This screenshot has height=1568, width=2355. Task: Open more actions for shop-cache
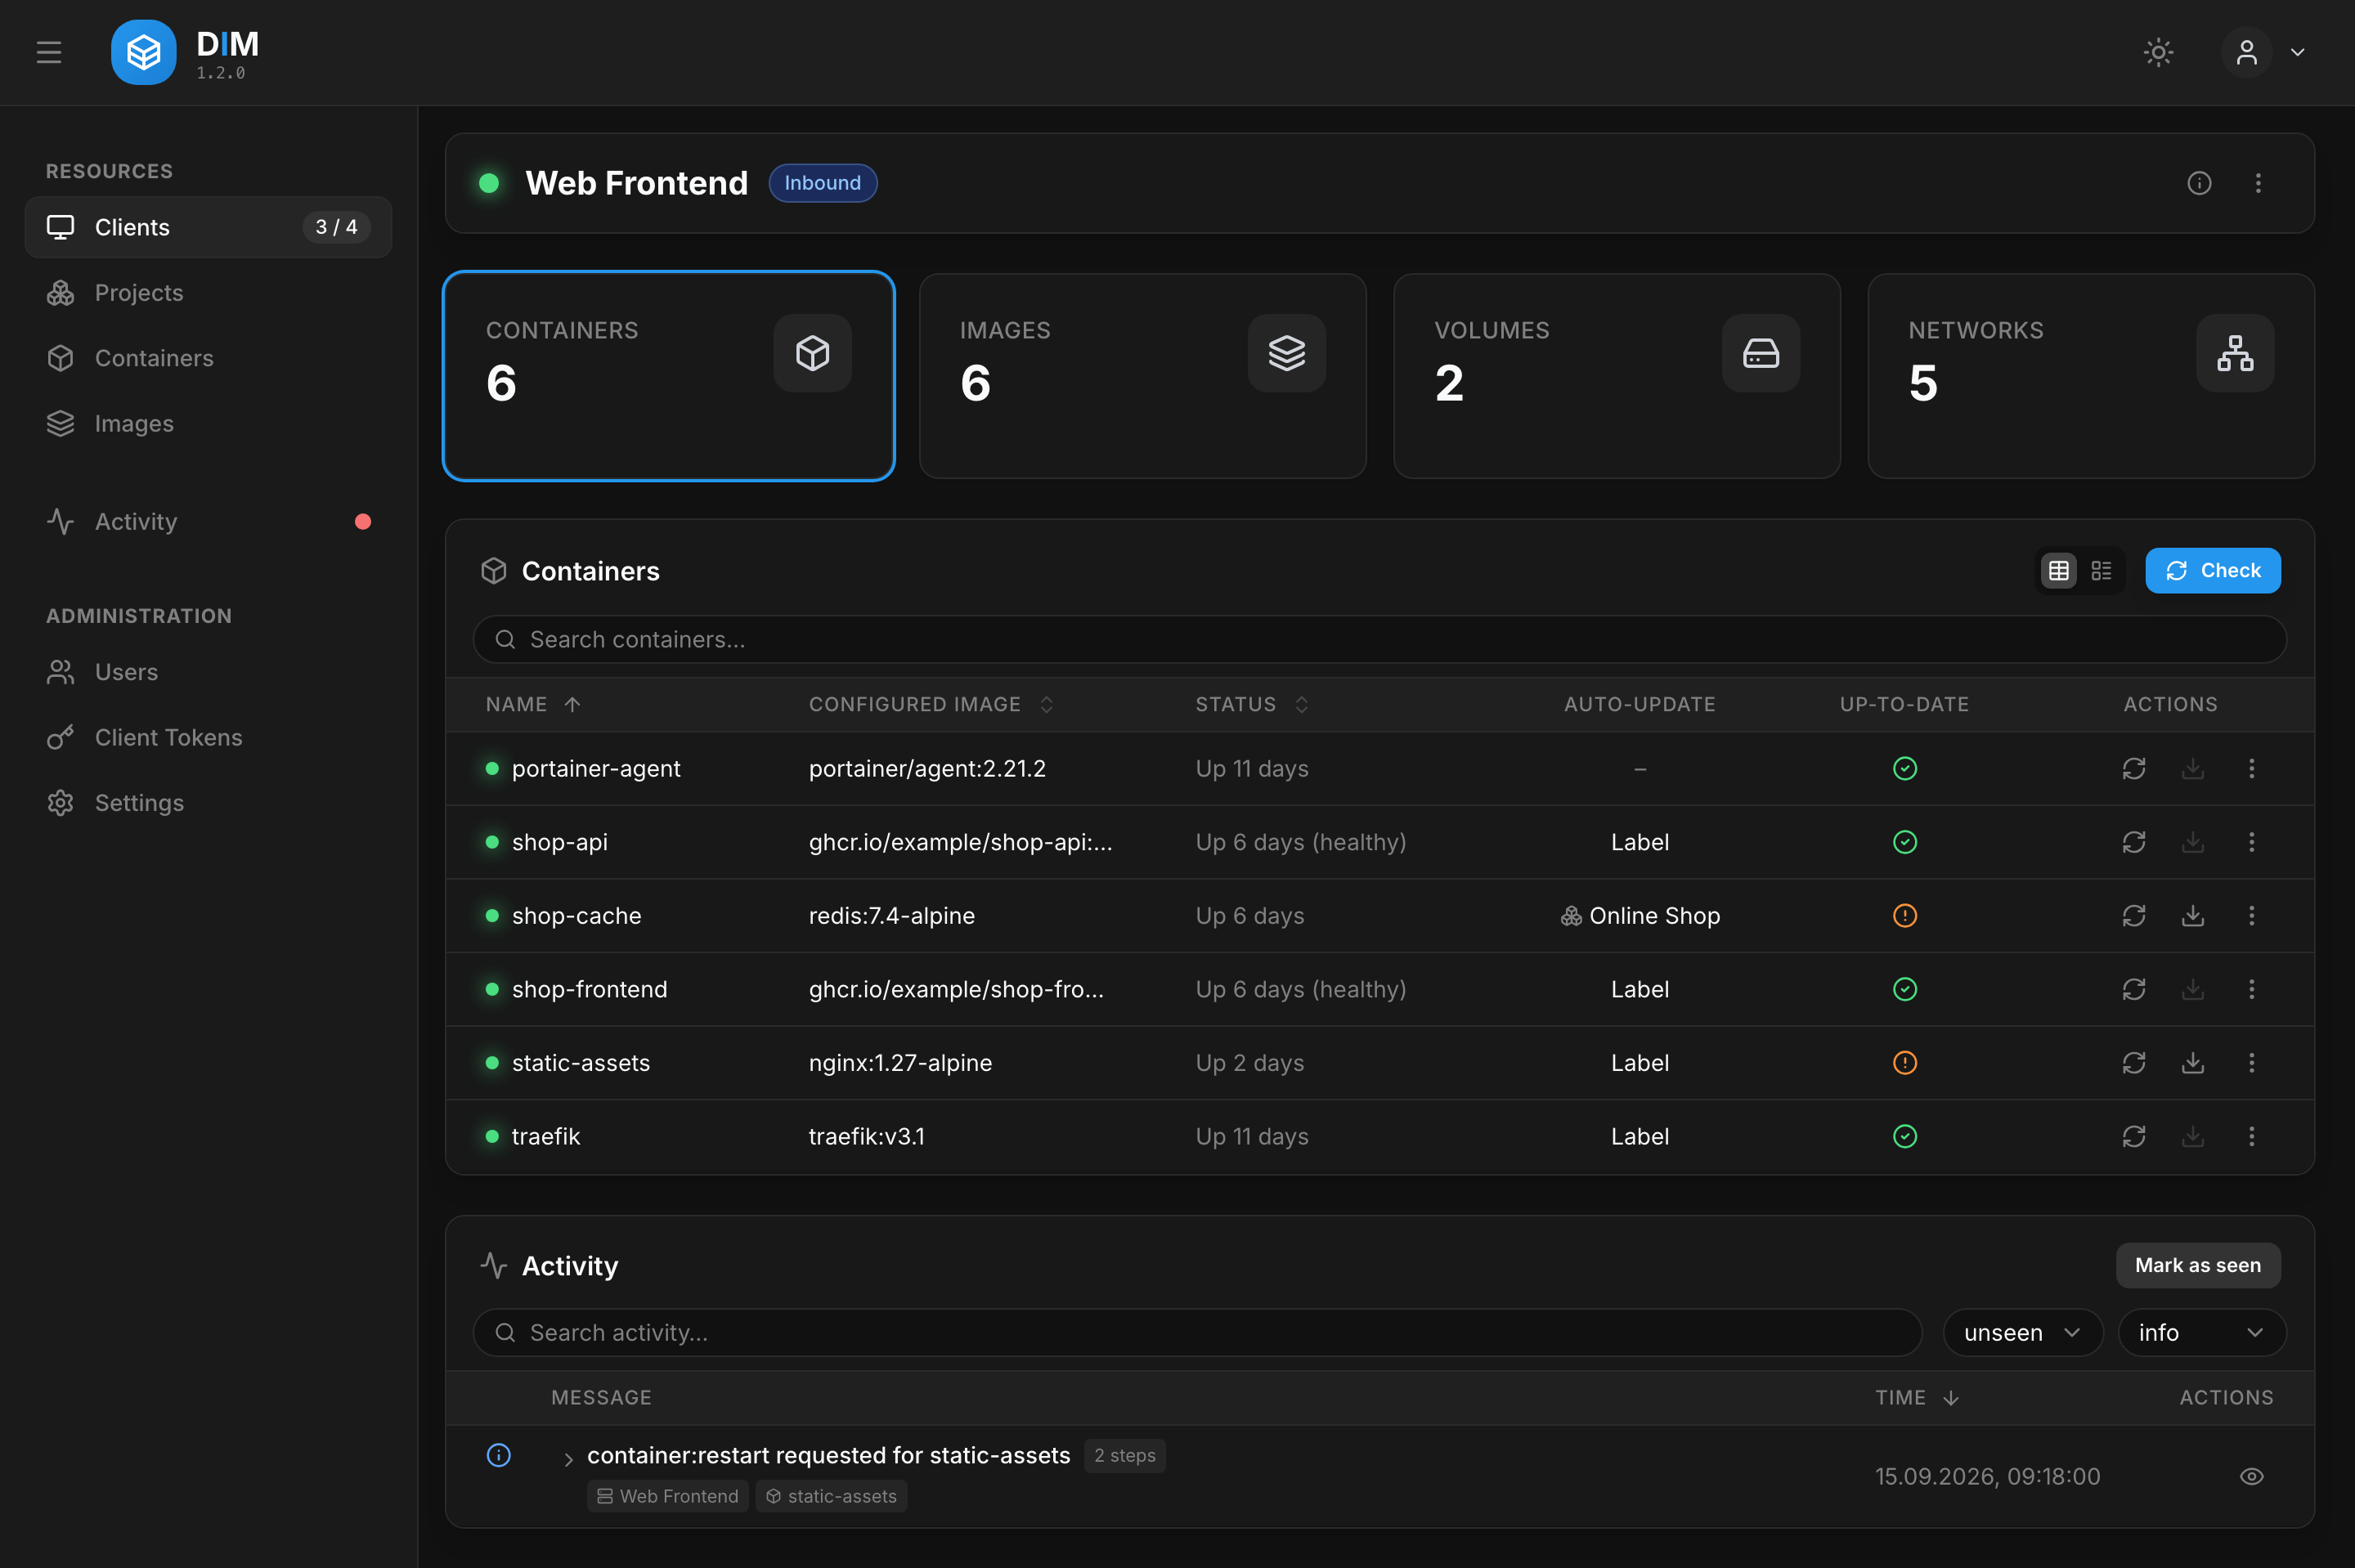[2251, 915]
